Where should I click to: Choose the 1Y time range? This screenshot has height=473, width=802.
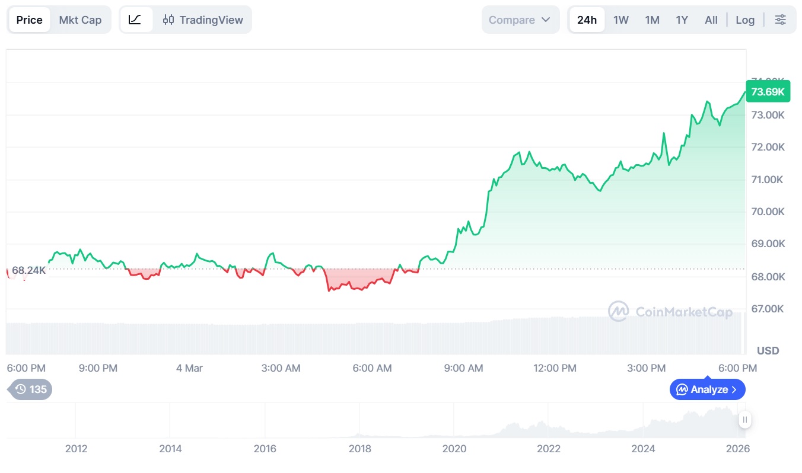click(682, 20)
